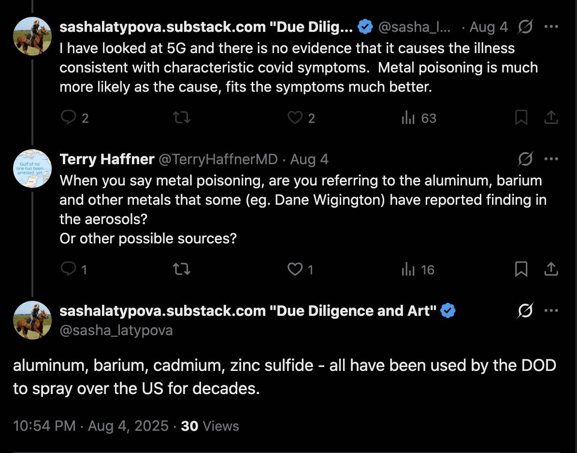Screen dimensions: 577x453
Task: Repost Terry Haffner's tweet
Action: click(181, 269)
